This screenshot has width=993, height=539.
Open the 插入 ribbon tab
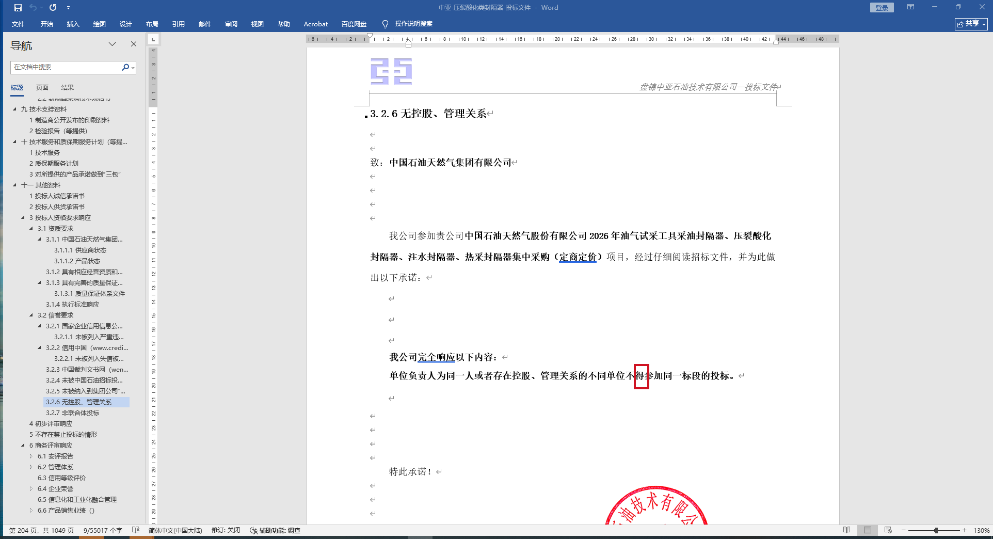(73, 24)
